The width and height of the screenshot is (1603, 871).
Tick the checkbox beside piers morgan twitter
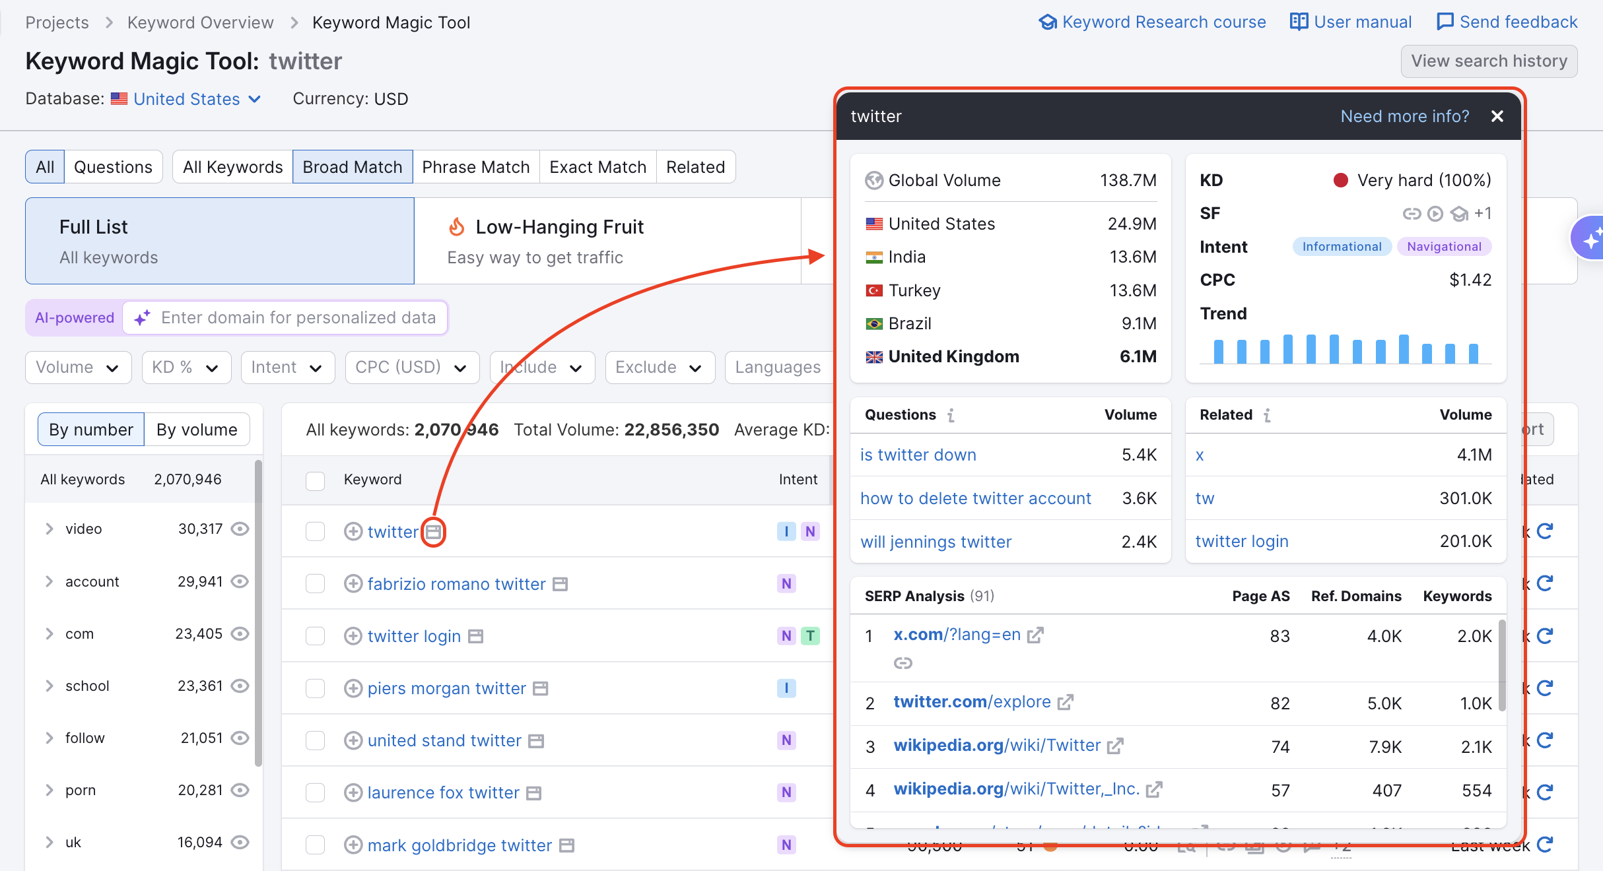coord(315,688)
